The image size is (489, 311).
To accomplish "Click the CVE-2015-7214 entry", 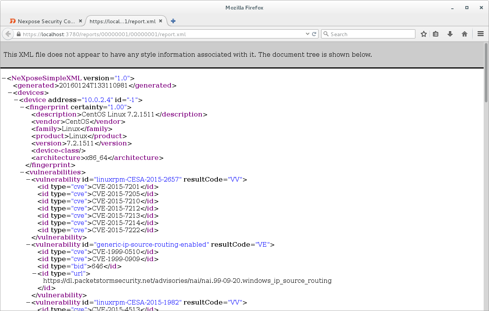I will click(116, 223).
